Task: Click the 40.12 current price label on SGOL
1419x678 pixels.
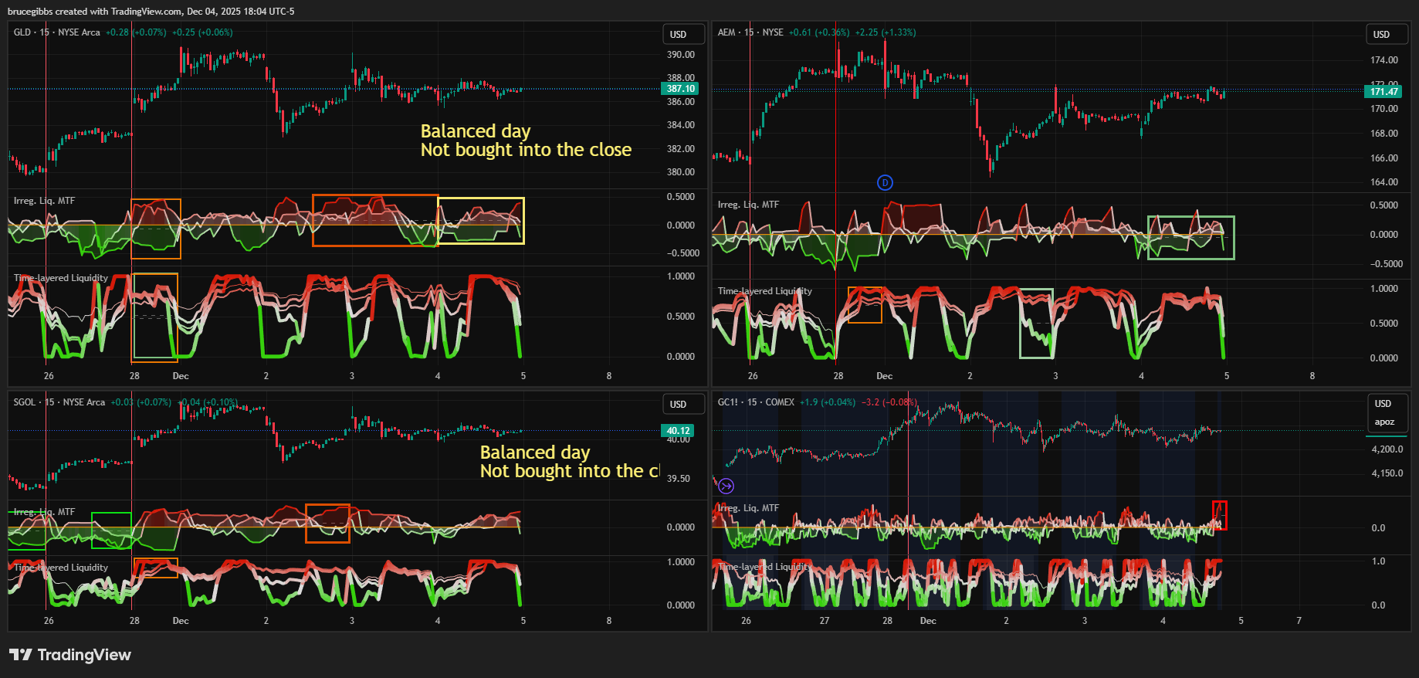Action: [x=678, y=431]
